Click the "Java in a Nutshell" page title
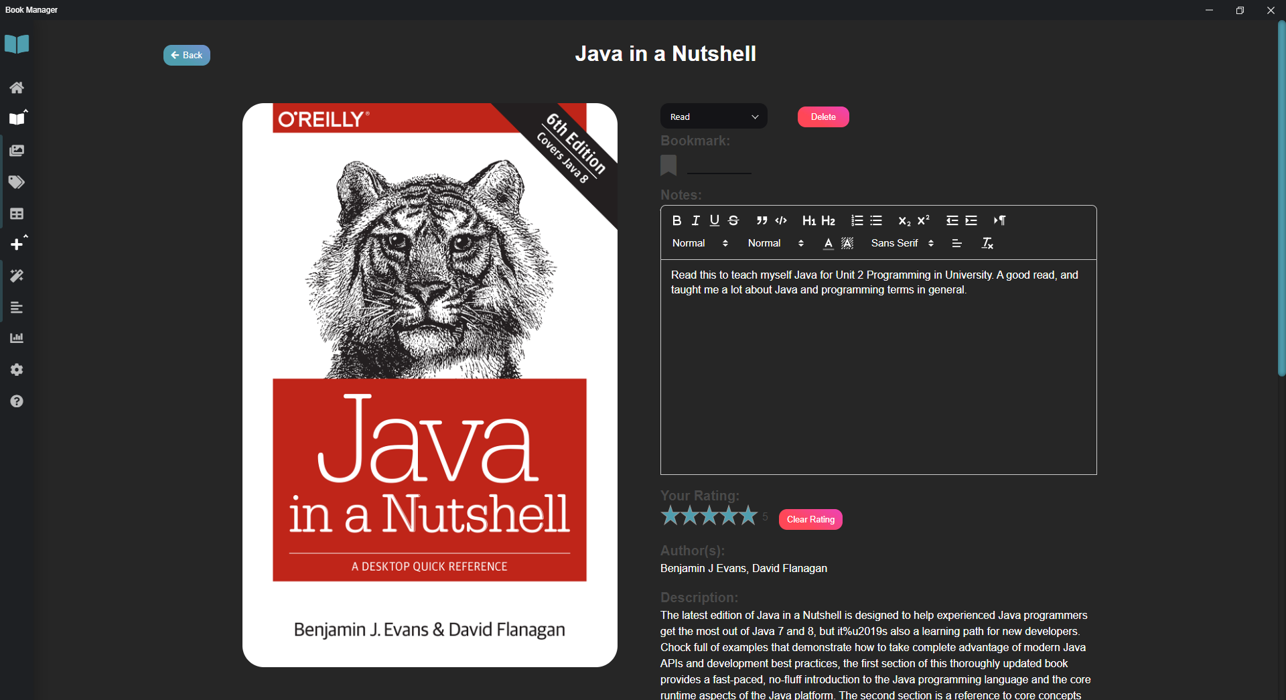This screenshot has height=700, width=1286. point(666,54)
